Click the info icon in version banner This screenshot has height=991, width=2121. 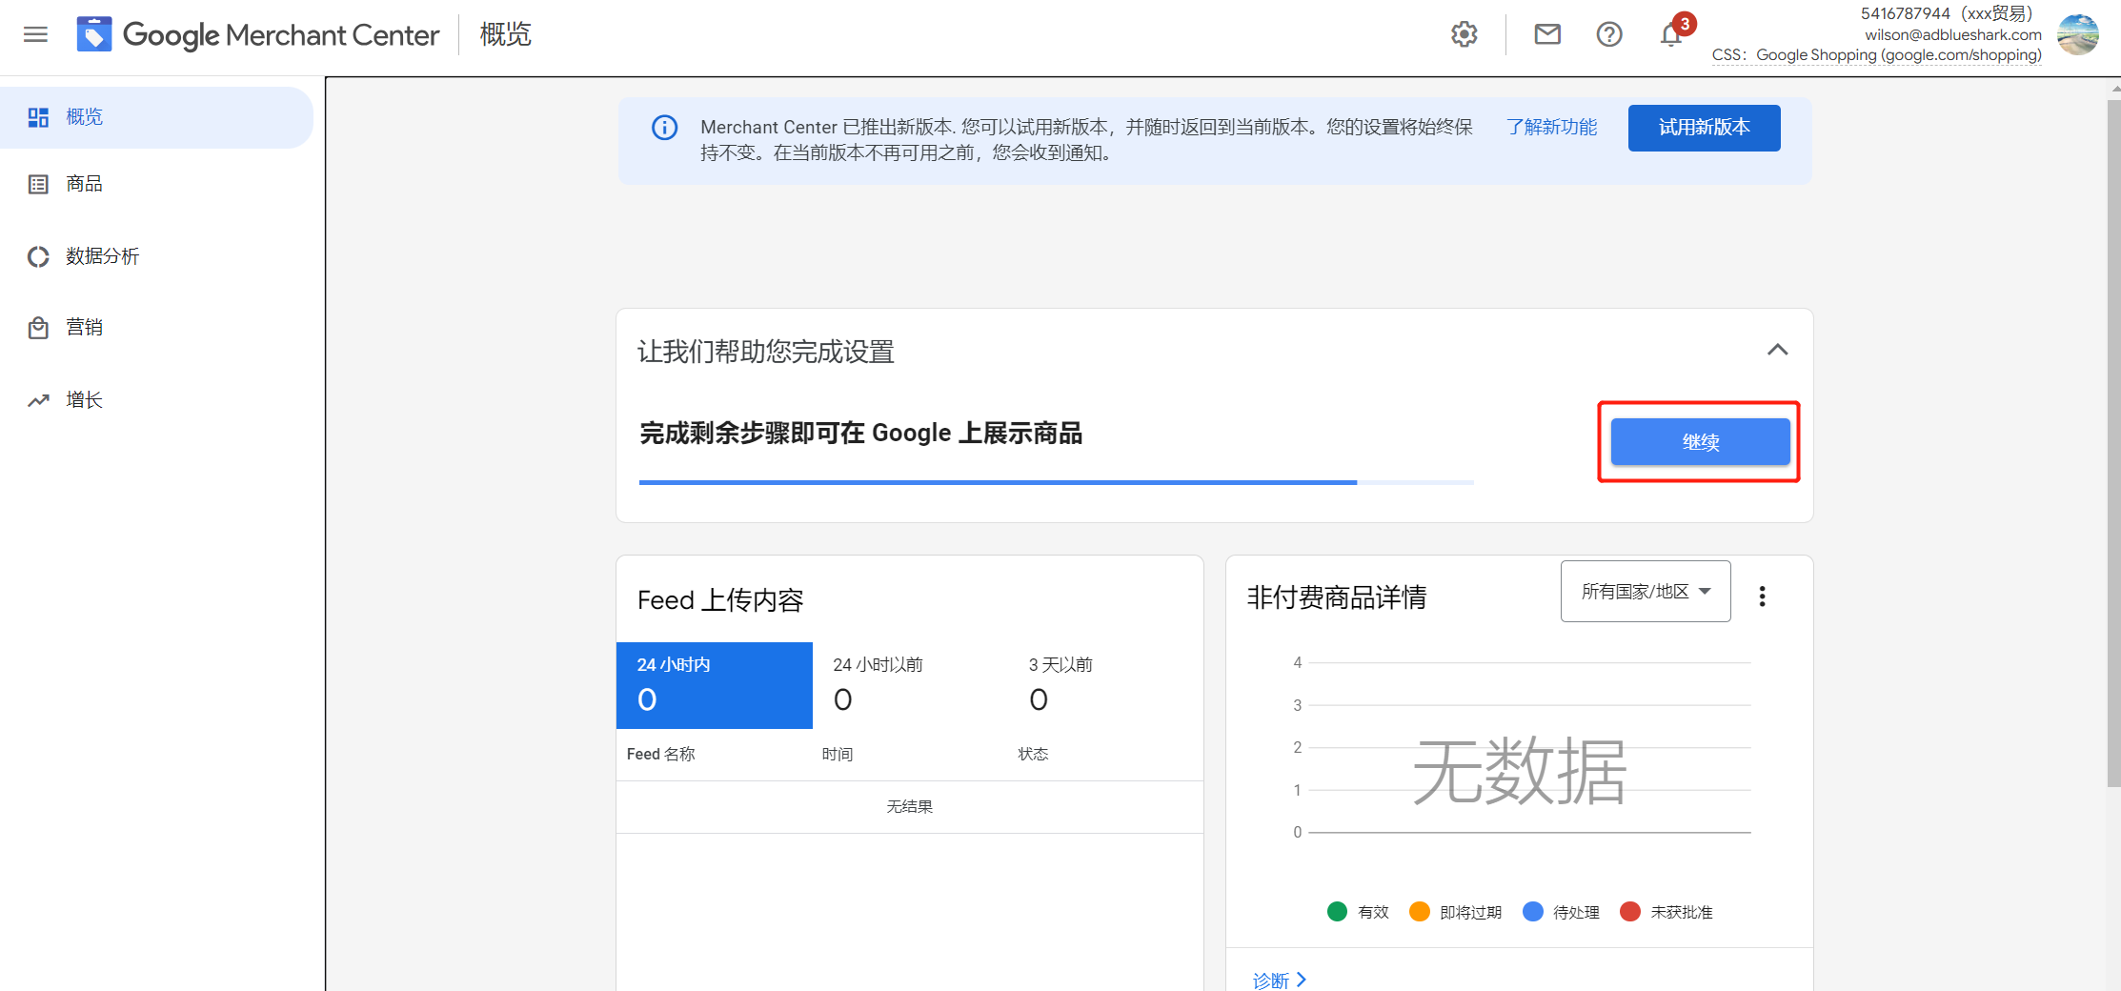(664, 127)
